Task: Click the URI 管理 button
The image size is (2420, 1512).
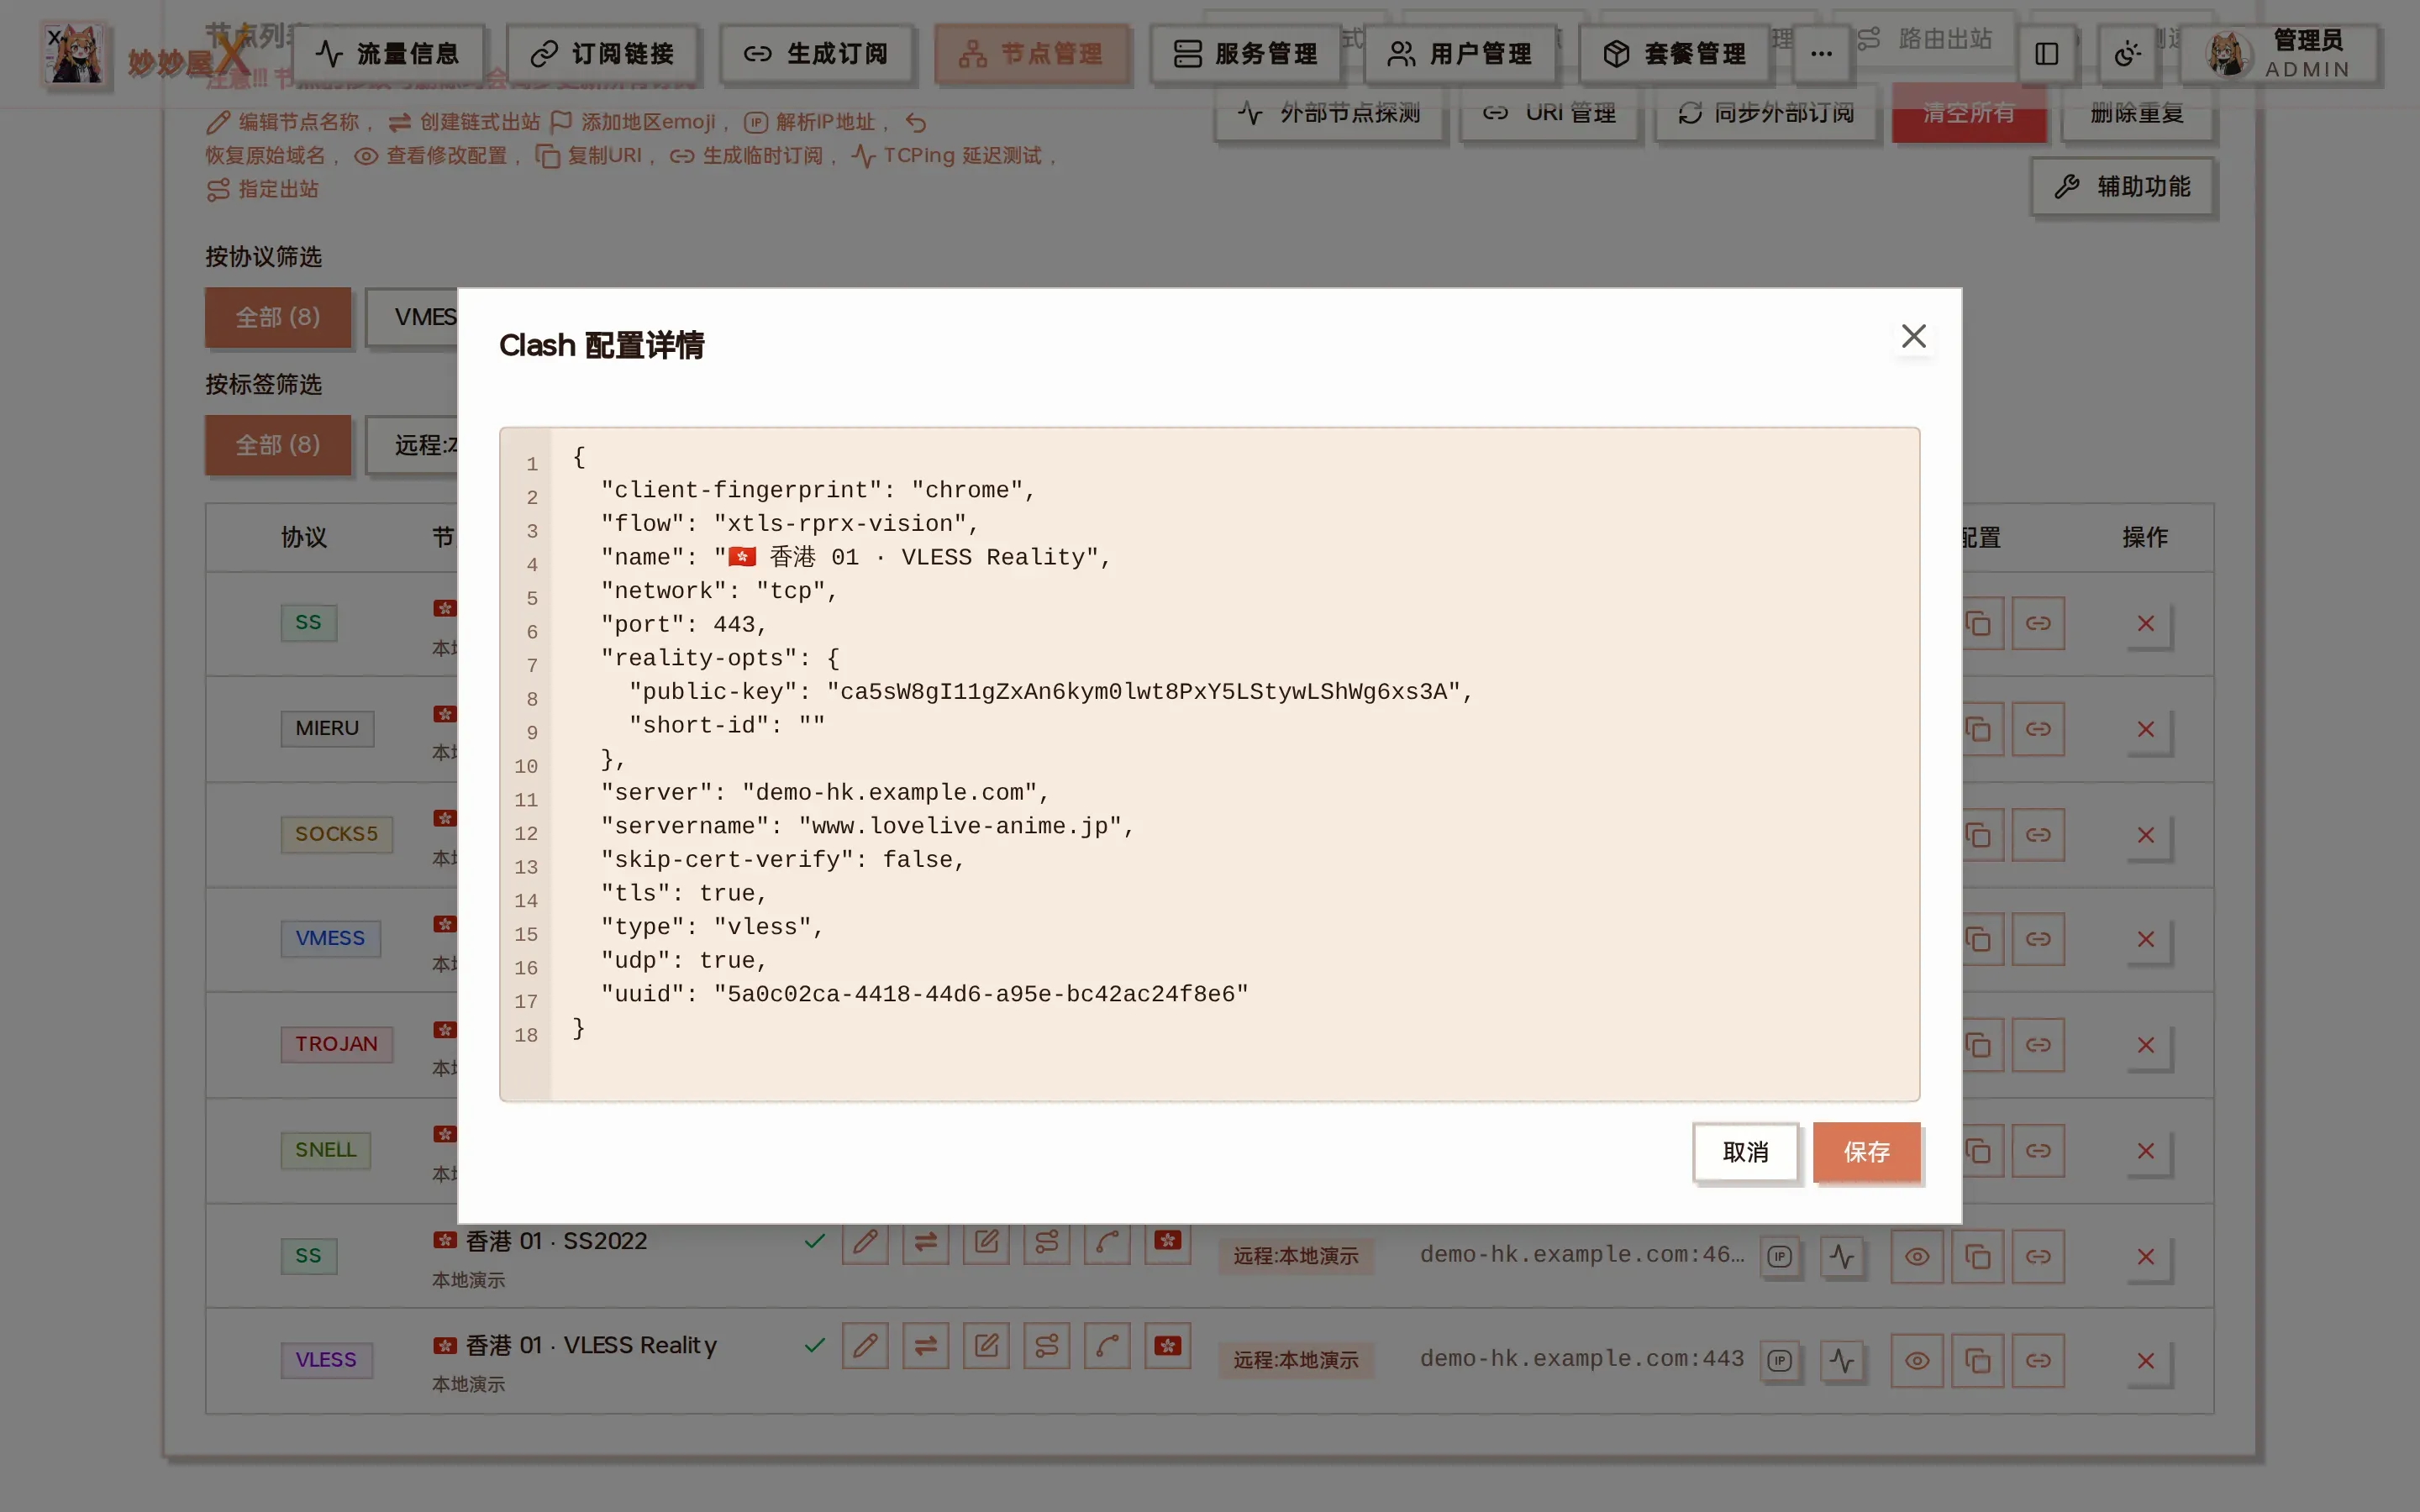Action: [x=1549, y=113]
